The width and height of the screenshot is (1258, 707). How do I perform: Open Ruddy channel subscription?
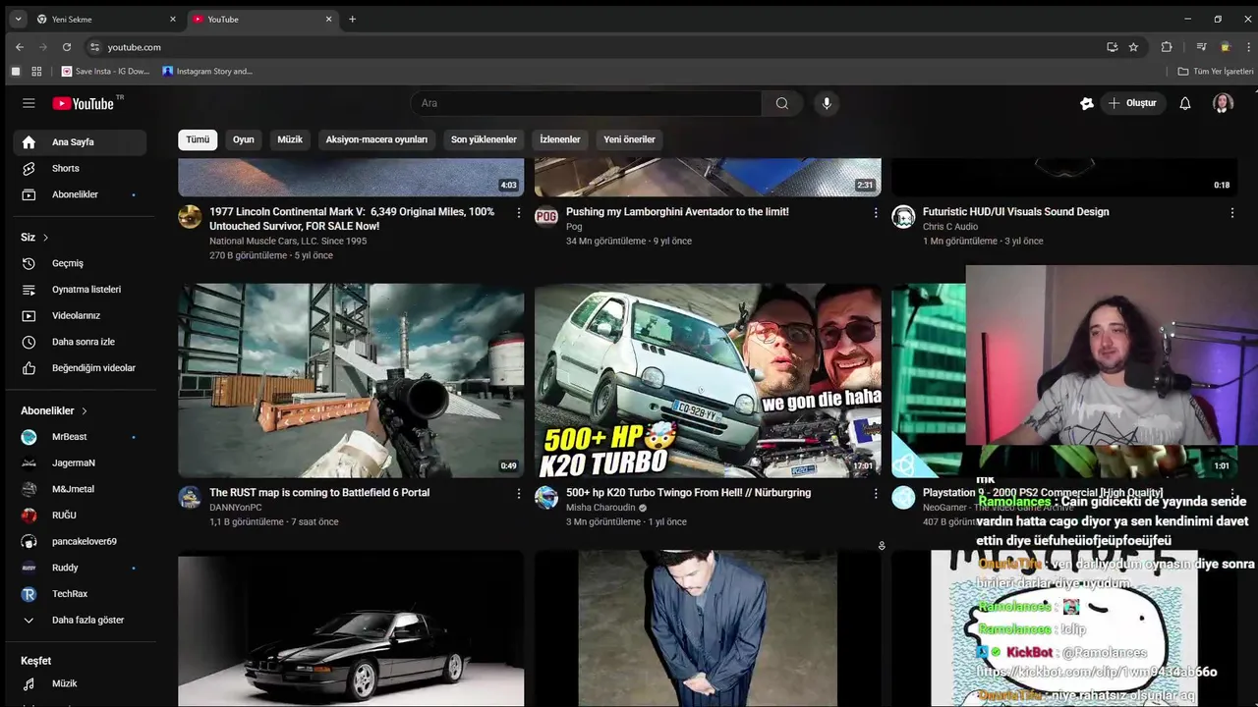click(80, 568)
